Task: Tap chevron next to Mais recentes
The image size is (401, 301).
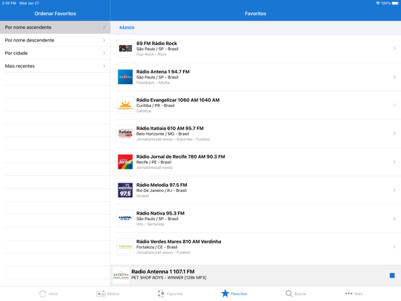Action: point(104,65)
